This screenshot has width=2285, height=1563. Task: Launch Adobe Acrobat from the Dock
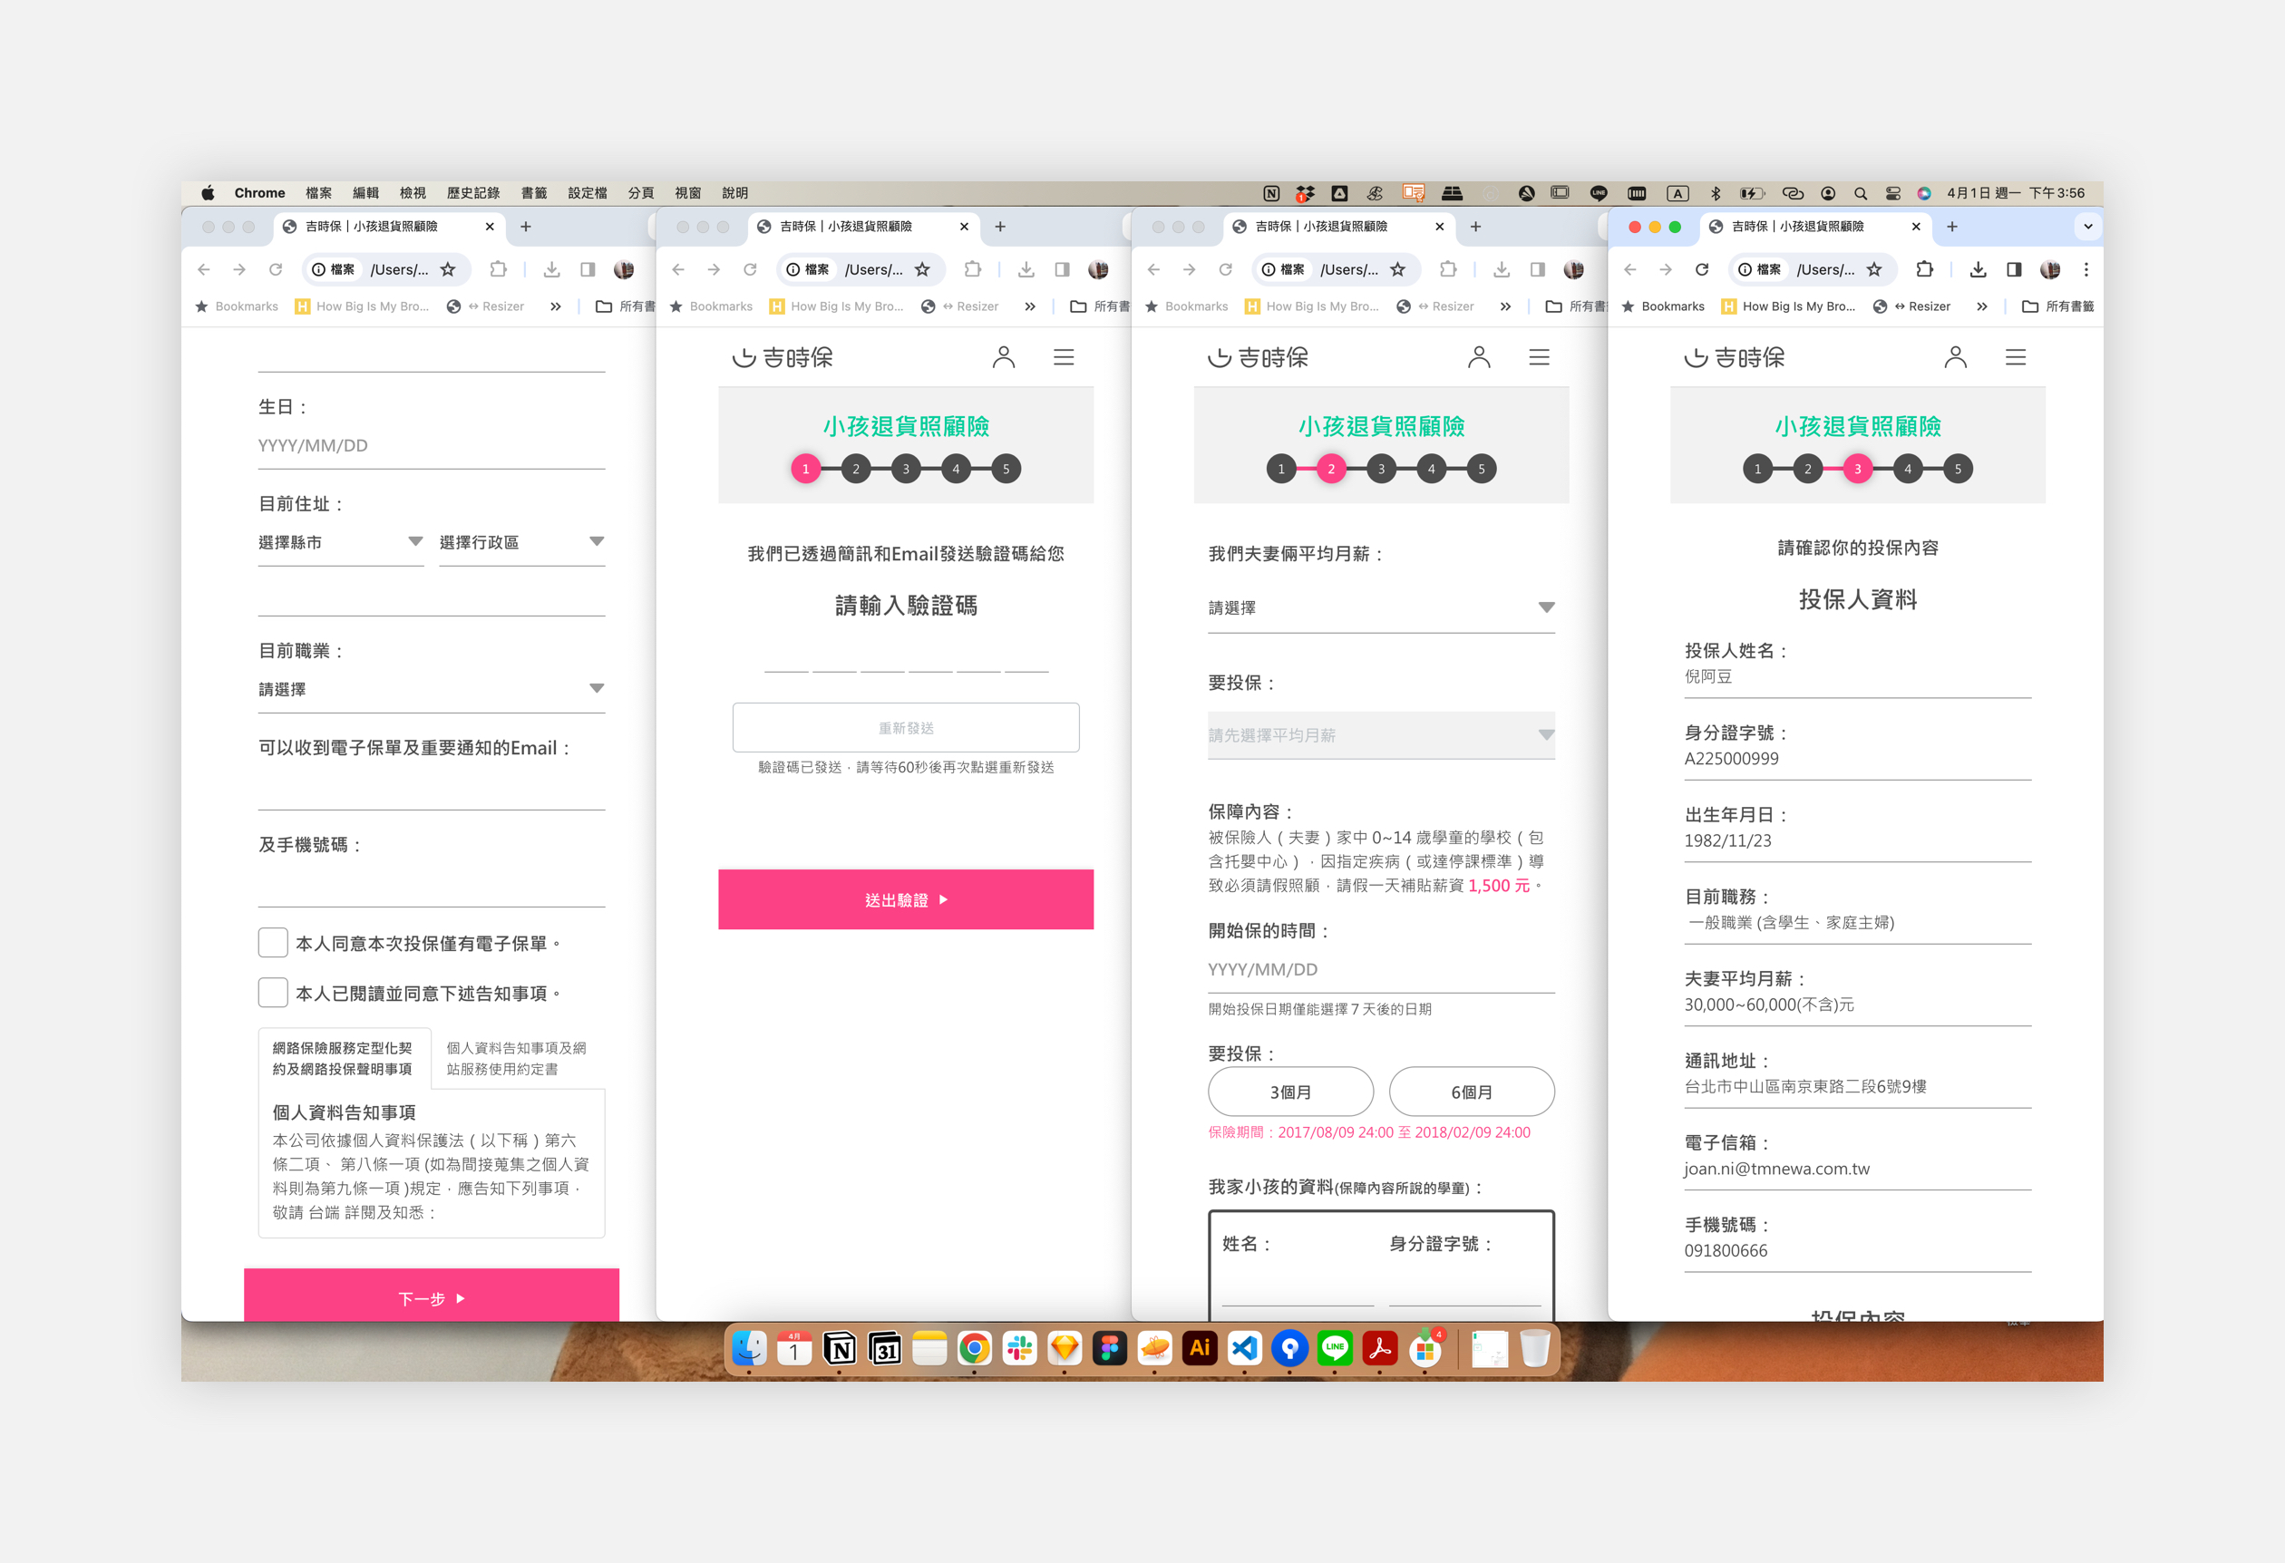(x=1379, y=1349)
